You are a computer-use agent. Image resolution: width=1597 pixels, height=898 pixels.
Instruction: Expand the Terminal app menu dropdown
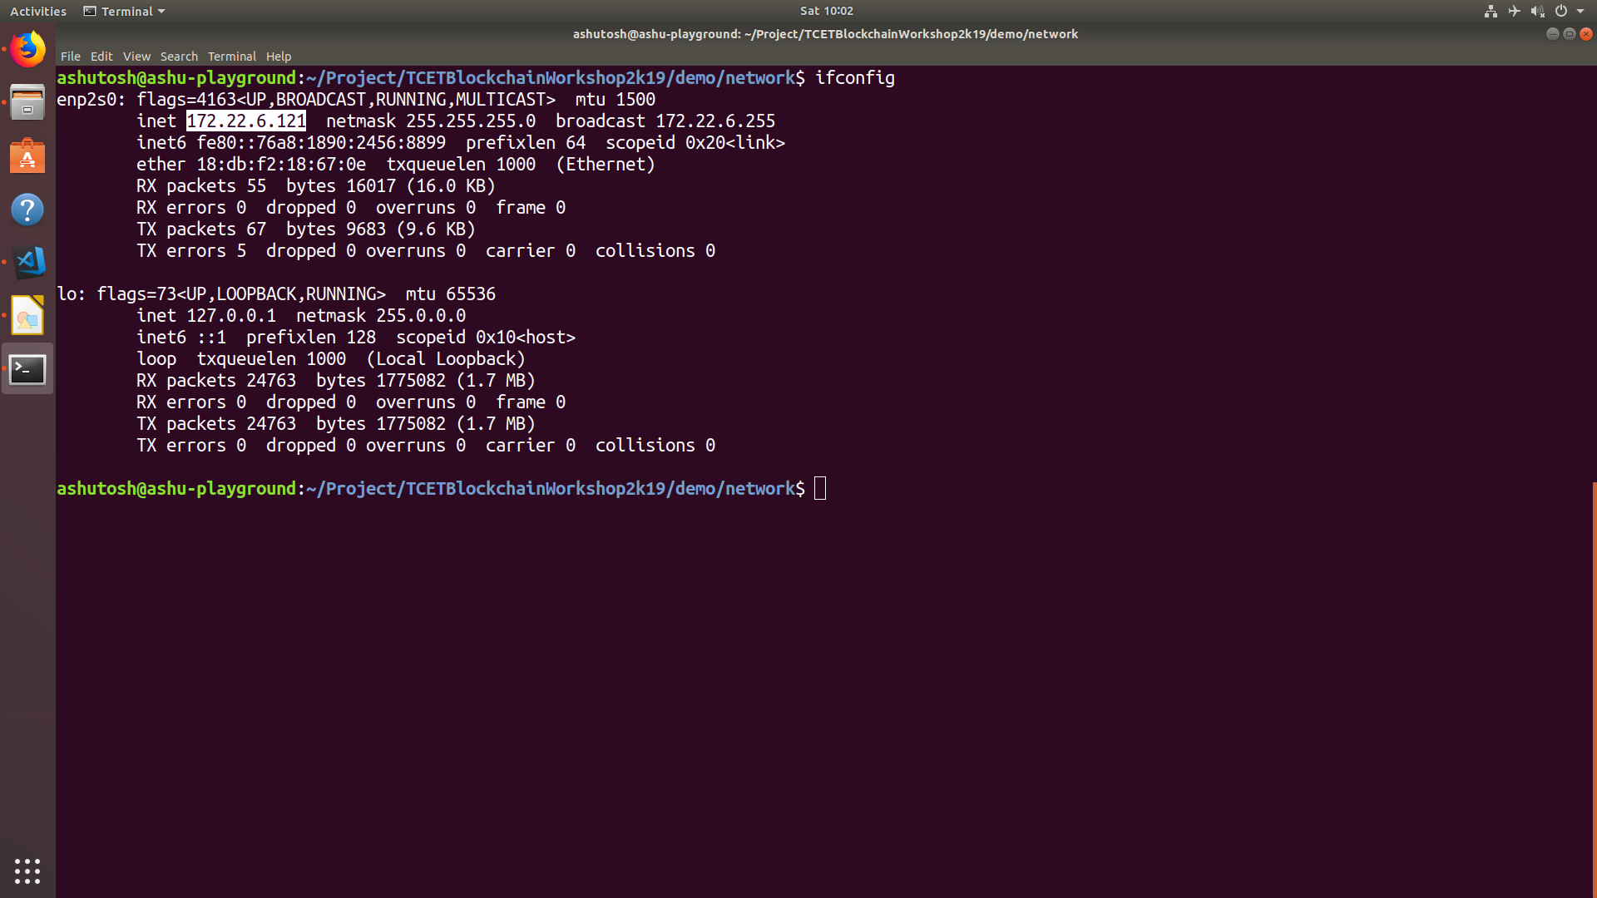125,11
